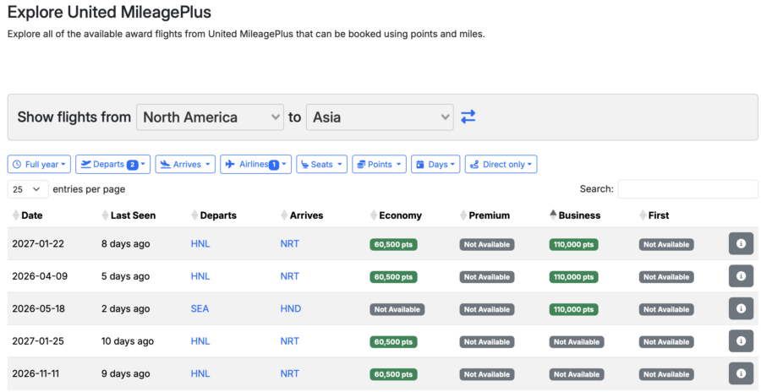
Task: Click the '10 days ago' cell
Action: (x=128, y=341)
